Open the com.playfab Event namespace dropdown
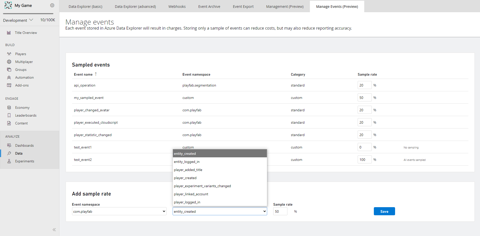This screenshot has width=480, height=236. (119, 211)
